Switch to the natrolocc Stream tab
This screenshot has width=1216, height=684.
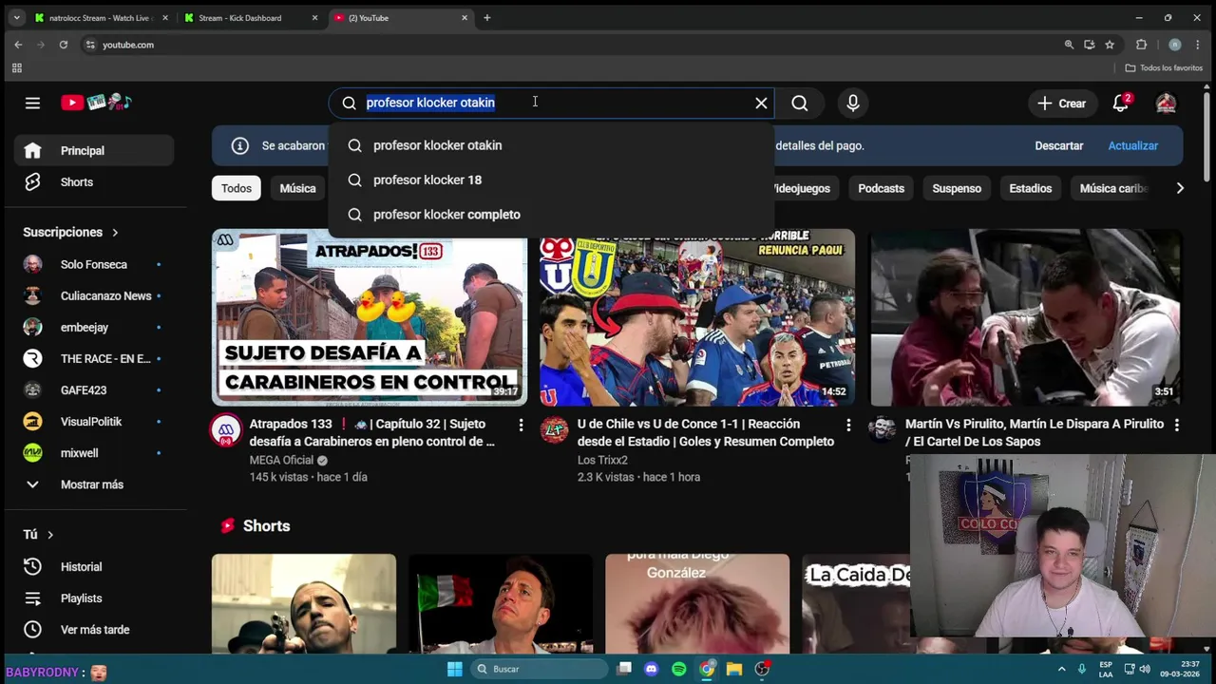coord(100,17)
